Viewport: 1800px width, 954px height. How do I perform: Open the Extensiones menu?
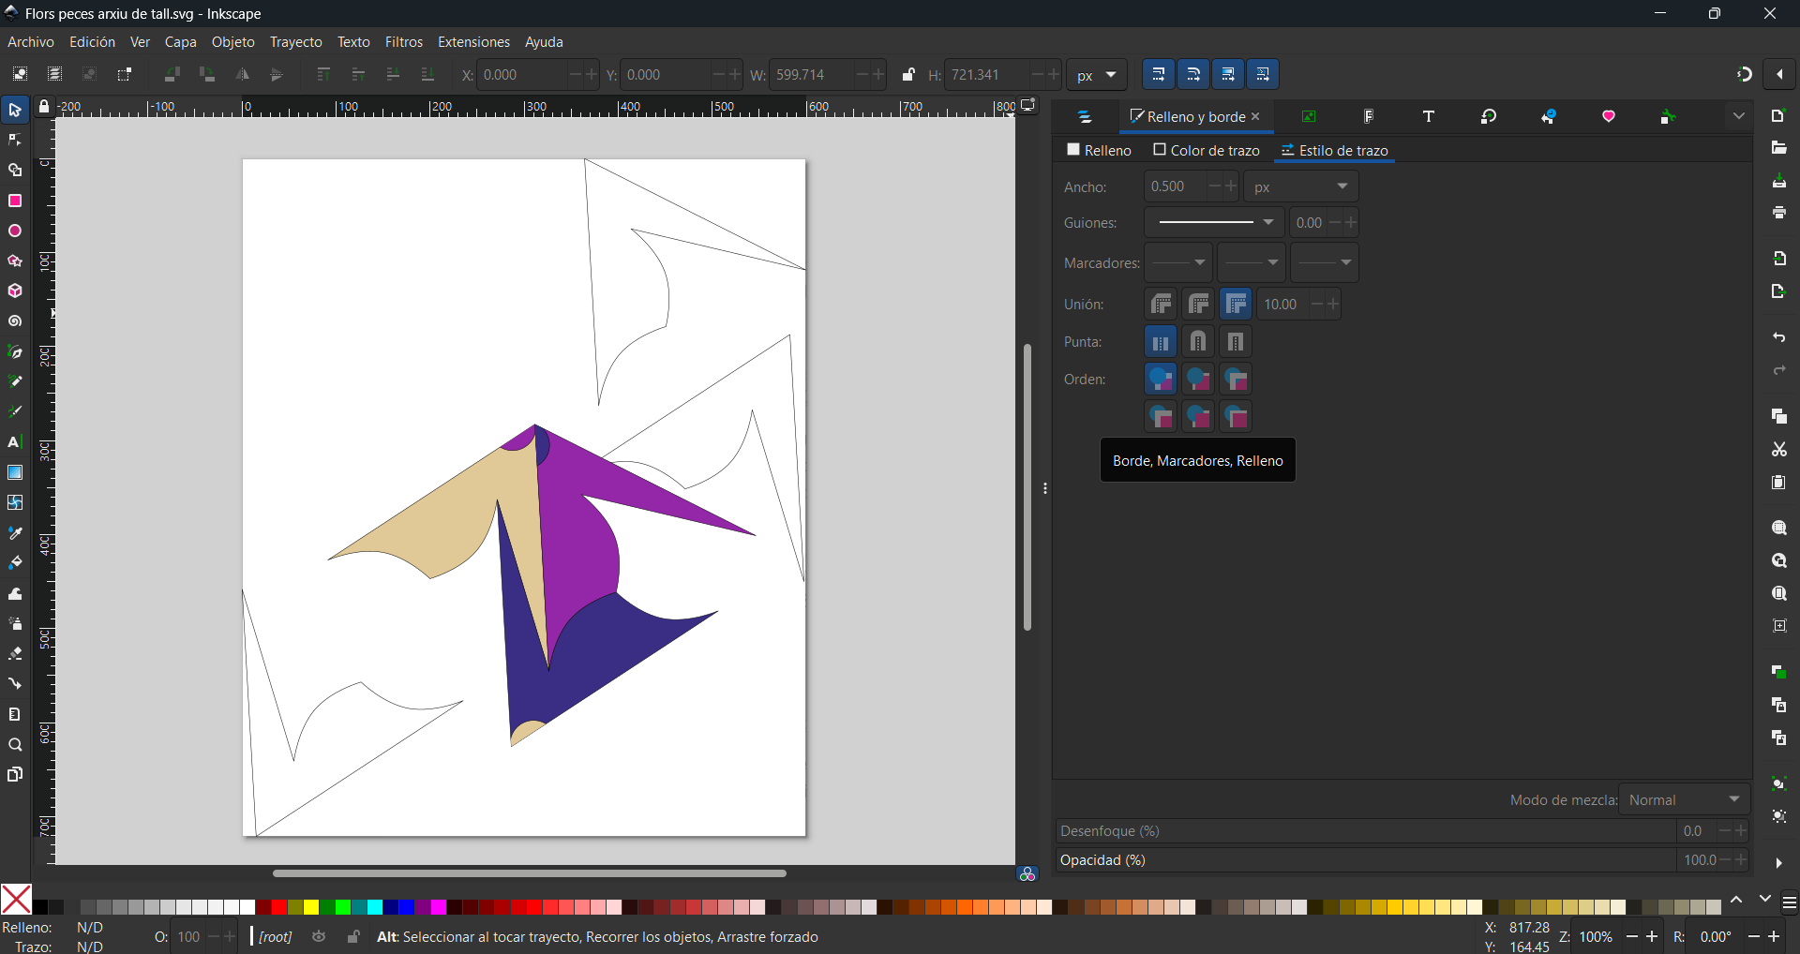pos(474,42)
